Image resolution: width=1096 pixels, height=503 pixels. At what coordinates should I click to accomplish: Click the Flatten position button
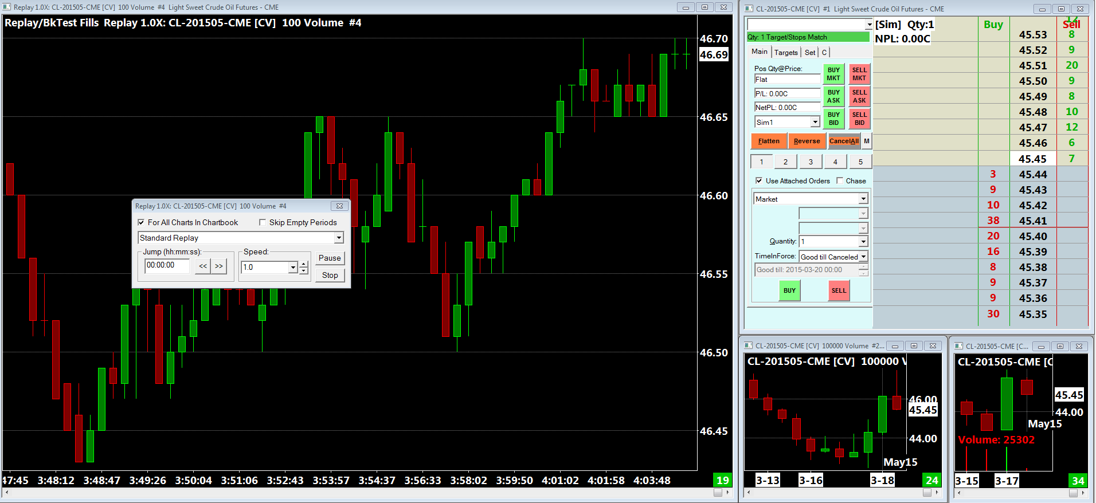click(769, 141)
